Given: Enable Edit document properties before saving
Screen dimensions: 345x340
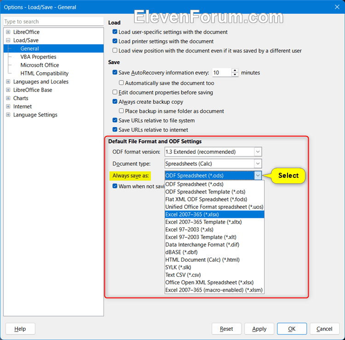Looking at the screenshot, I should 115,92.
